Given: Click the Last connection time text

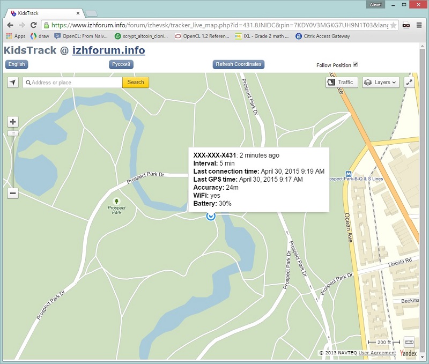Looking at the screenshot, I should (259, 172).
